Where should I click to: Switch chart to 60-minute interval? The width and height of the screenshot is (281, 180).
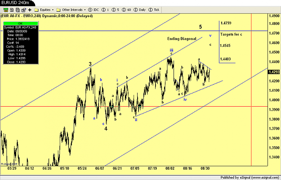coord(126,10)
